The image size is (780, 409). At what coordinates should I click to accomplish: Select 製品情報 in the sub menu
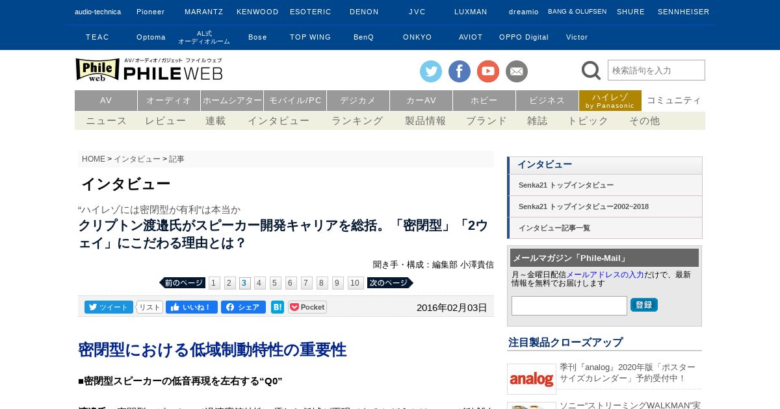click(426, 121)
